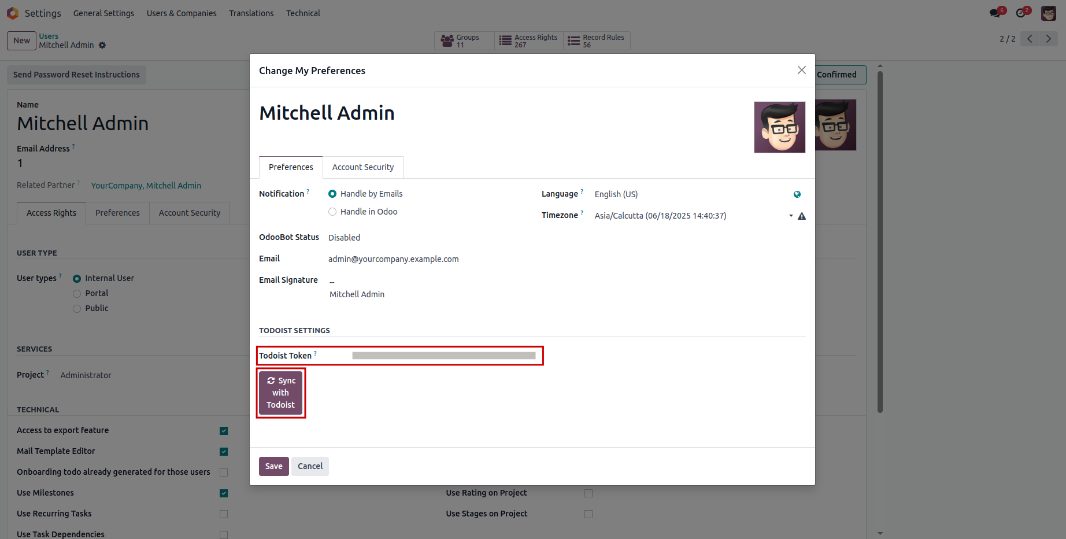Open the Access Rights stat button

click(x=529, y=40)
